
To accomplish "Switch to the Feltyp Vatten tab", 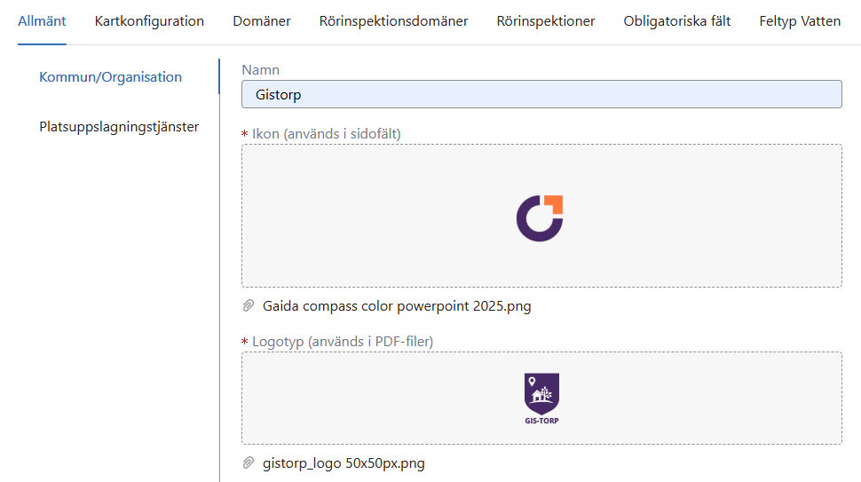I will point(800,21).
